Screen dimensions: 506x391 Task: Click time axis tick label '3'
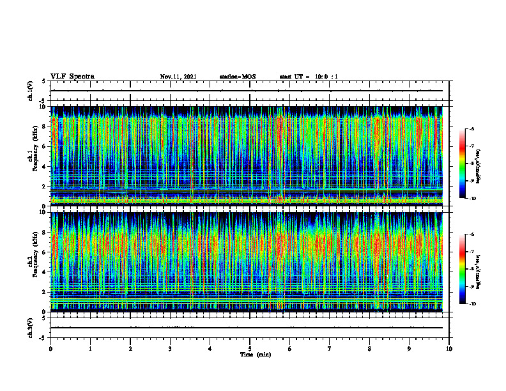coord(170,349)
